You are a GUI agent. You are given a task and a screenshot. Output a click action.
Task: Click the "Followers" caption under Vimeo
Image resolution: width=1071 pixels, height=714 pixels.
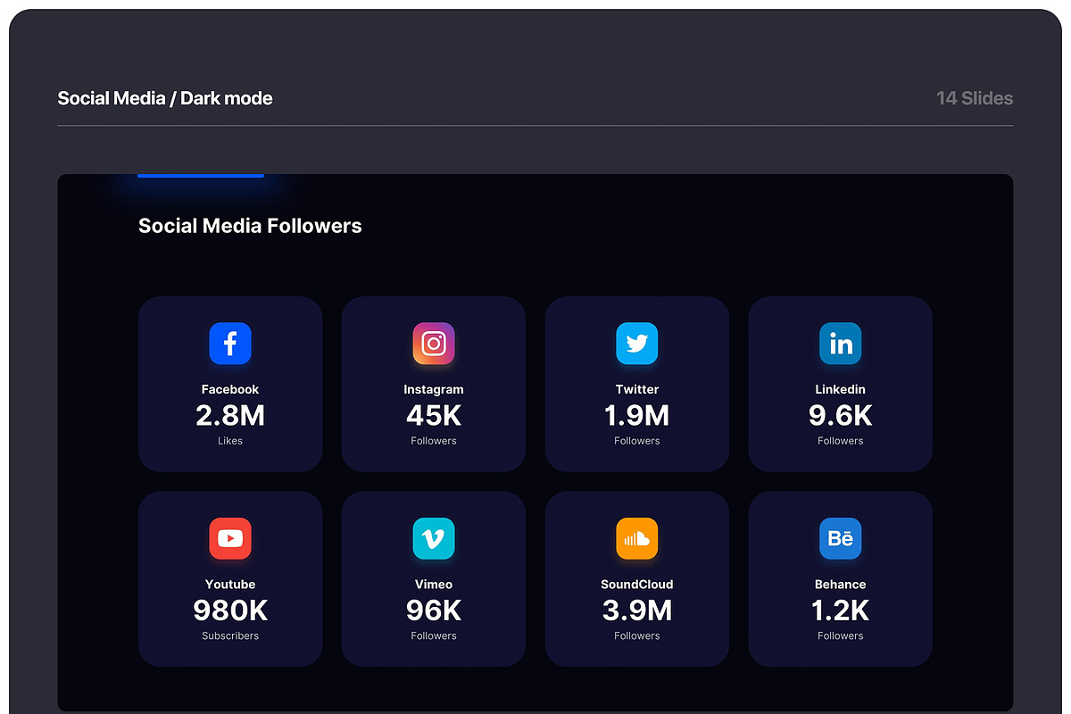(x=434, y=636)
